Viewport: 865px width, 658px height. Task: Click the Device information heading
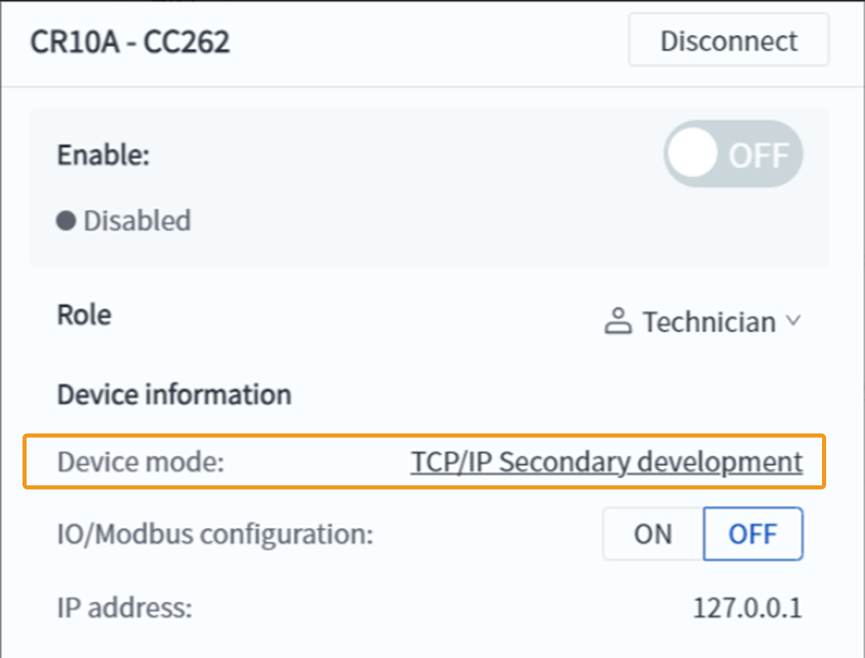click(x=174, y=395)
